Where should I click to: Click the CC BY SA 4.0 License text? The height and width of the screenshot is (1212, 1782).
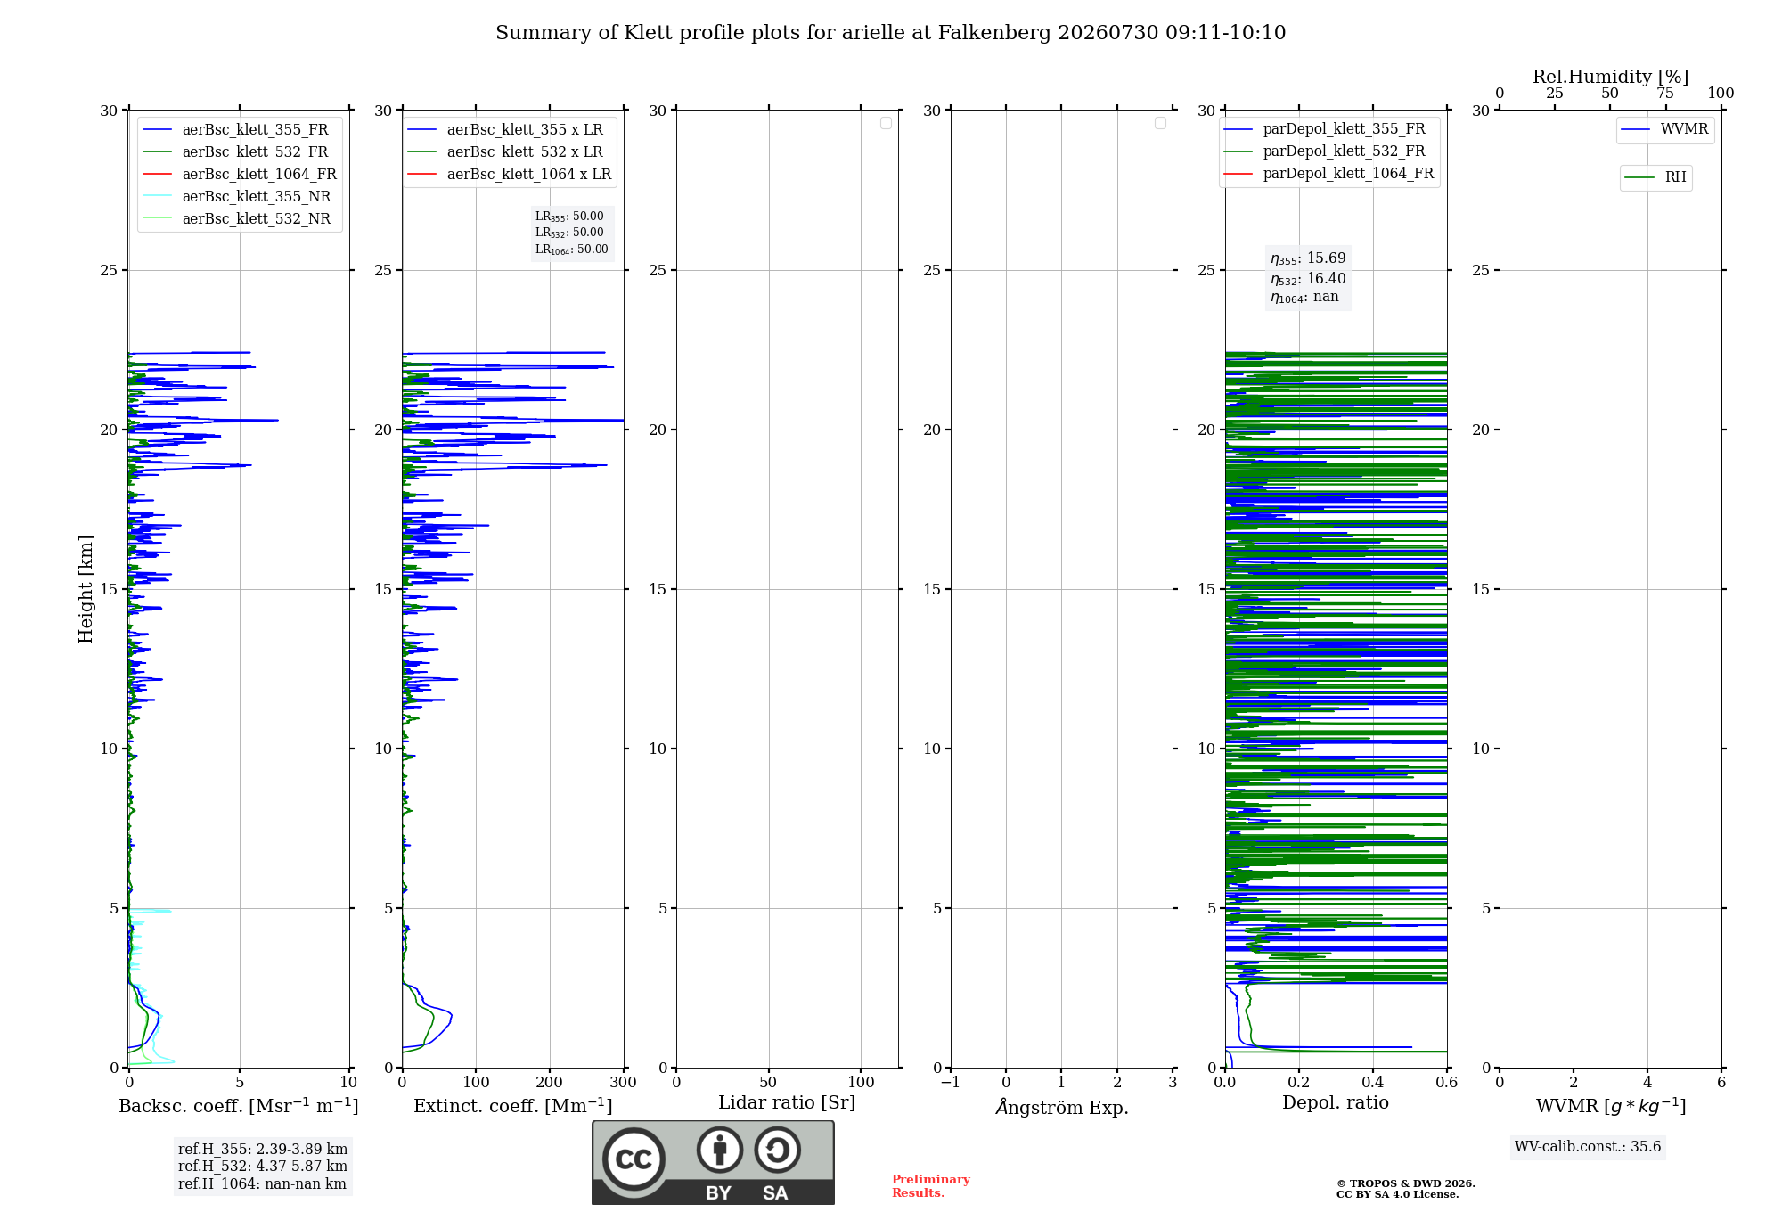[1398, 1195]
